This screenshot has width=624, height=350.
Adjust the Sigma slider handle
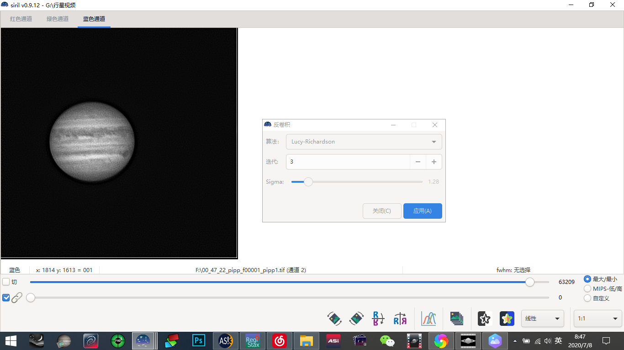point(308,182)
